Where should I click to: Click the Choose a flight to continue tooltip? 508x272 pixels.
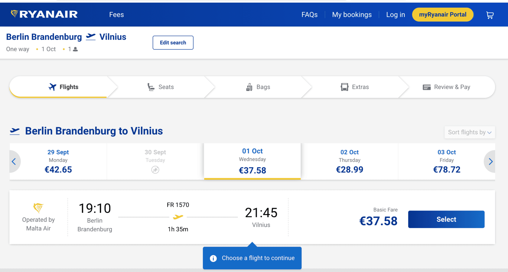point(252,258)
